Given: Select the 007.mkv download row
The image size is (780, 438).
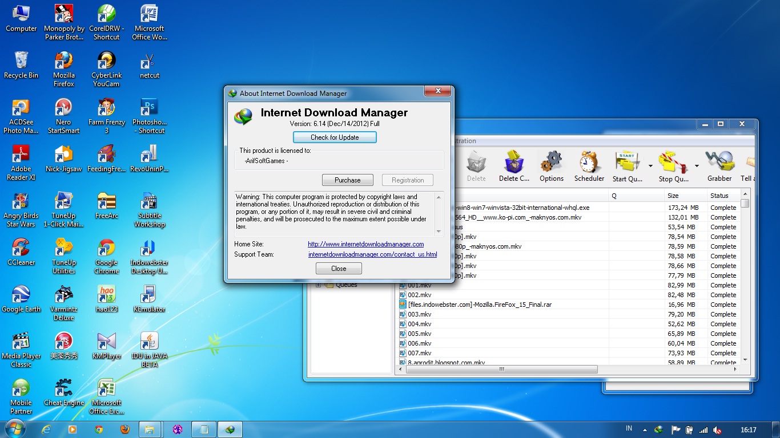Looking at the screenshot, I should coord(568,353).
